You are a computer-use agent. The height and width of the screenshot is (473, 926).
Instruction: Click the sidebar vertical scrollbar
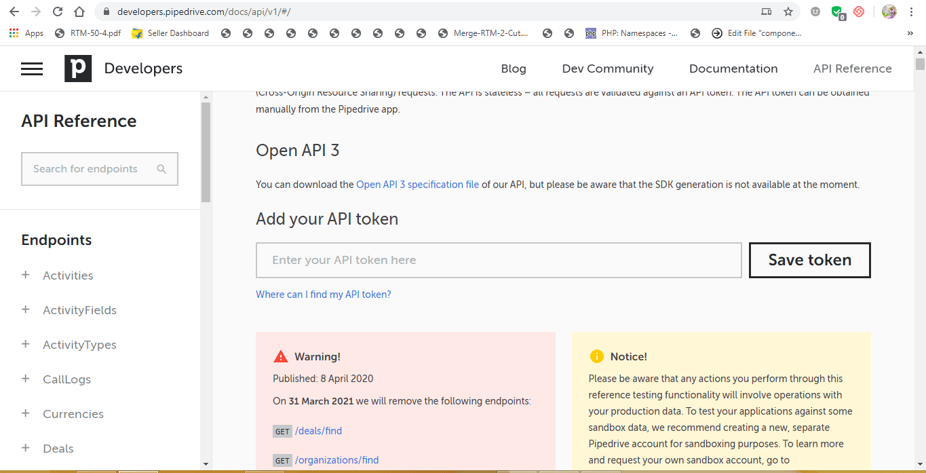tap(206, 153)
